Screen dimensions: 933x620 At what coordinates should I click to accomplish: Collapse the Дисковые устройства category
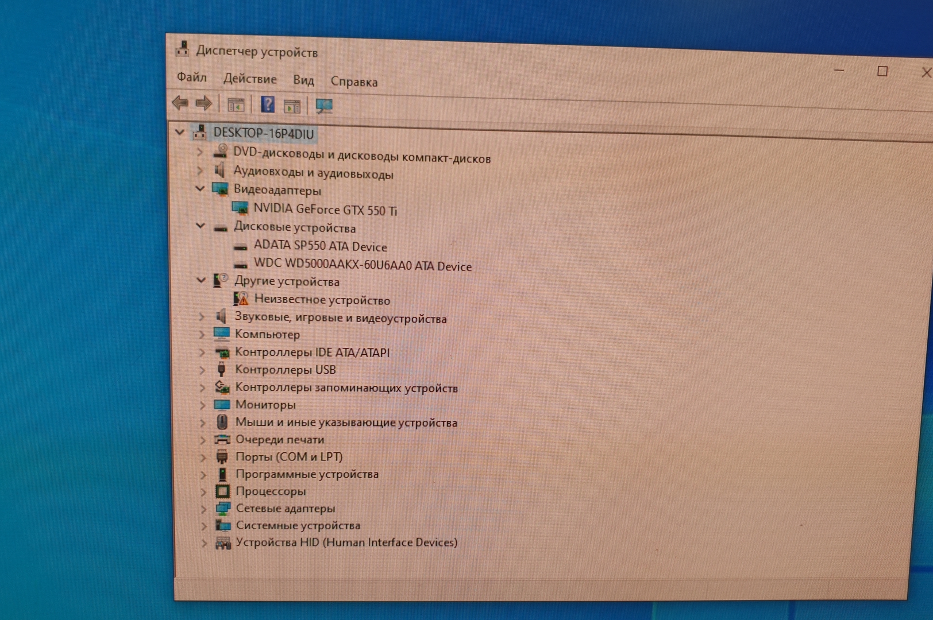[201, 226]
